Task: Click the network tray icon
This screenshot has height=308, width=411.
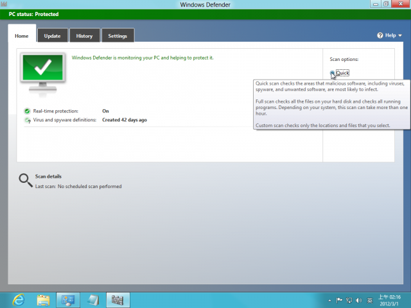Action: point(349,300)
